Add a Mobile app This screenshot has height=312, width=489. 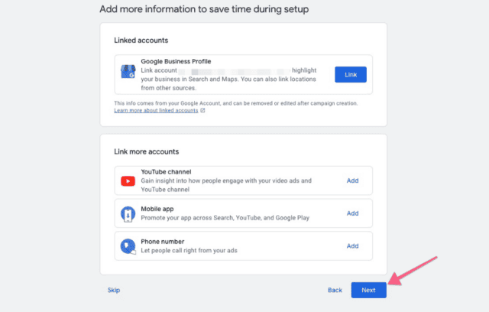pyautogui.click(x=352, y=213)
